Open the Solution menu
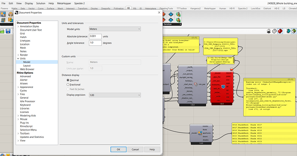Image resolution: width=297 pixels, height=156 pixels. tap(41, 3)
